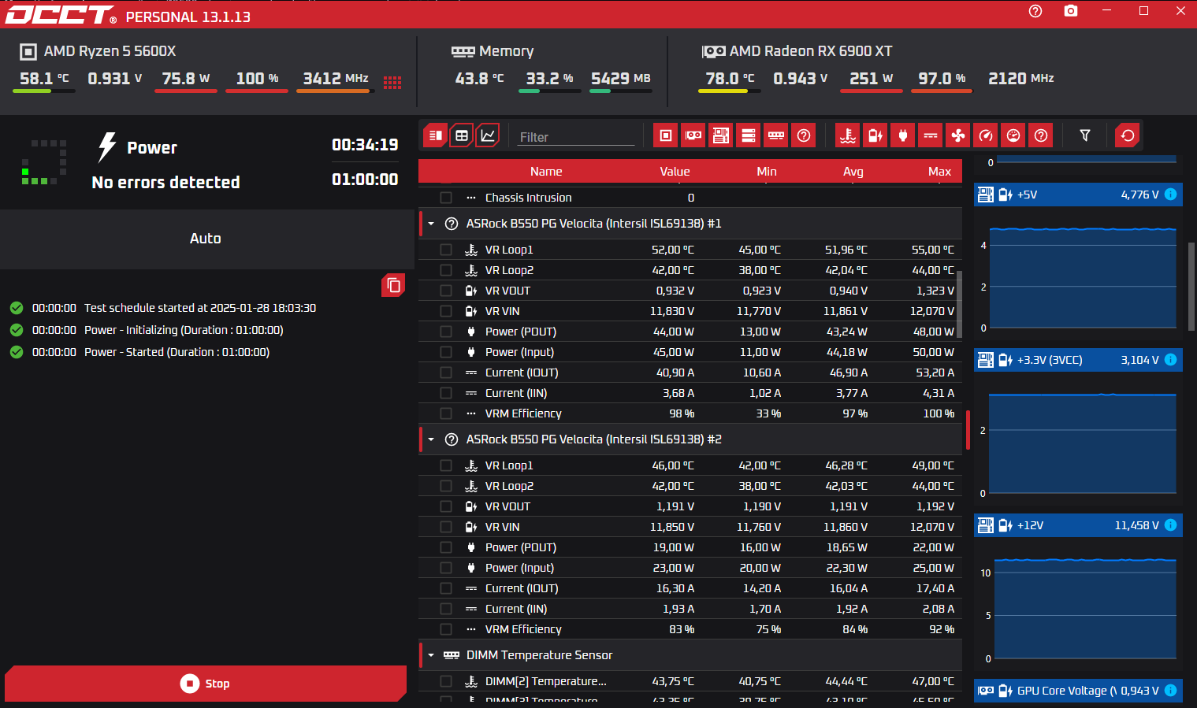This screenshot has height=708, width=1197.
Task: Click the red CPU core grid icon
Action: (392, 83)
